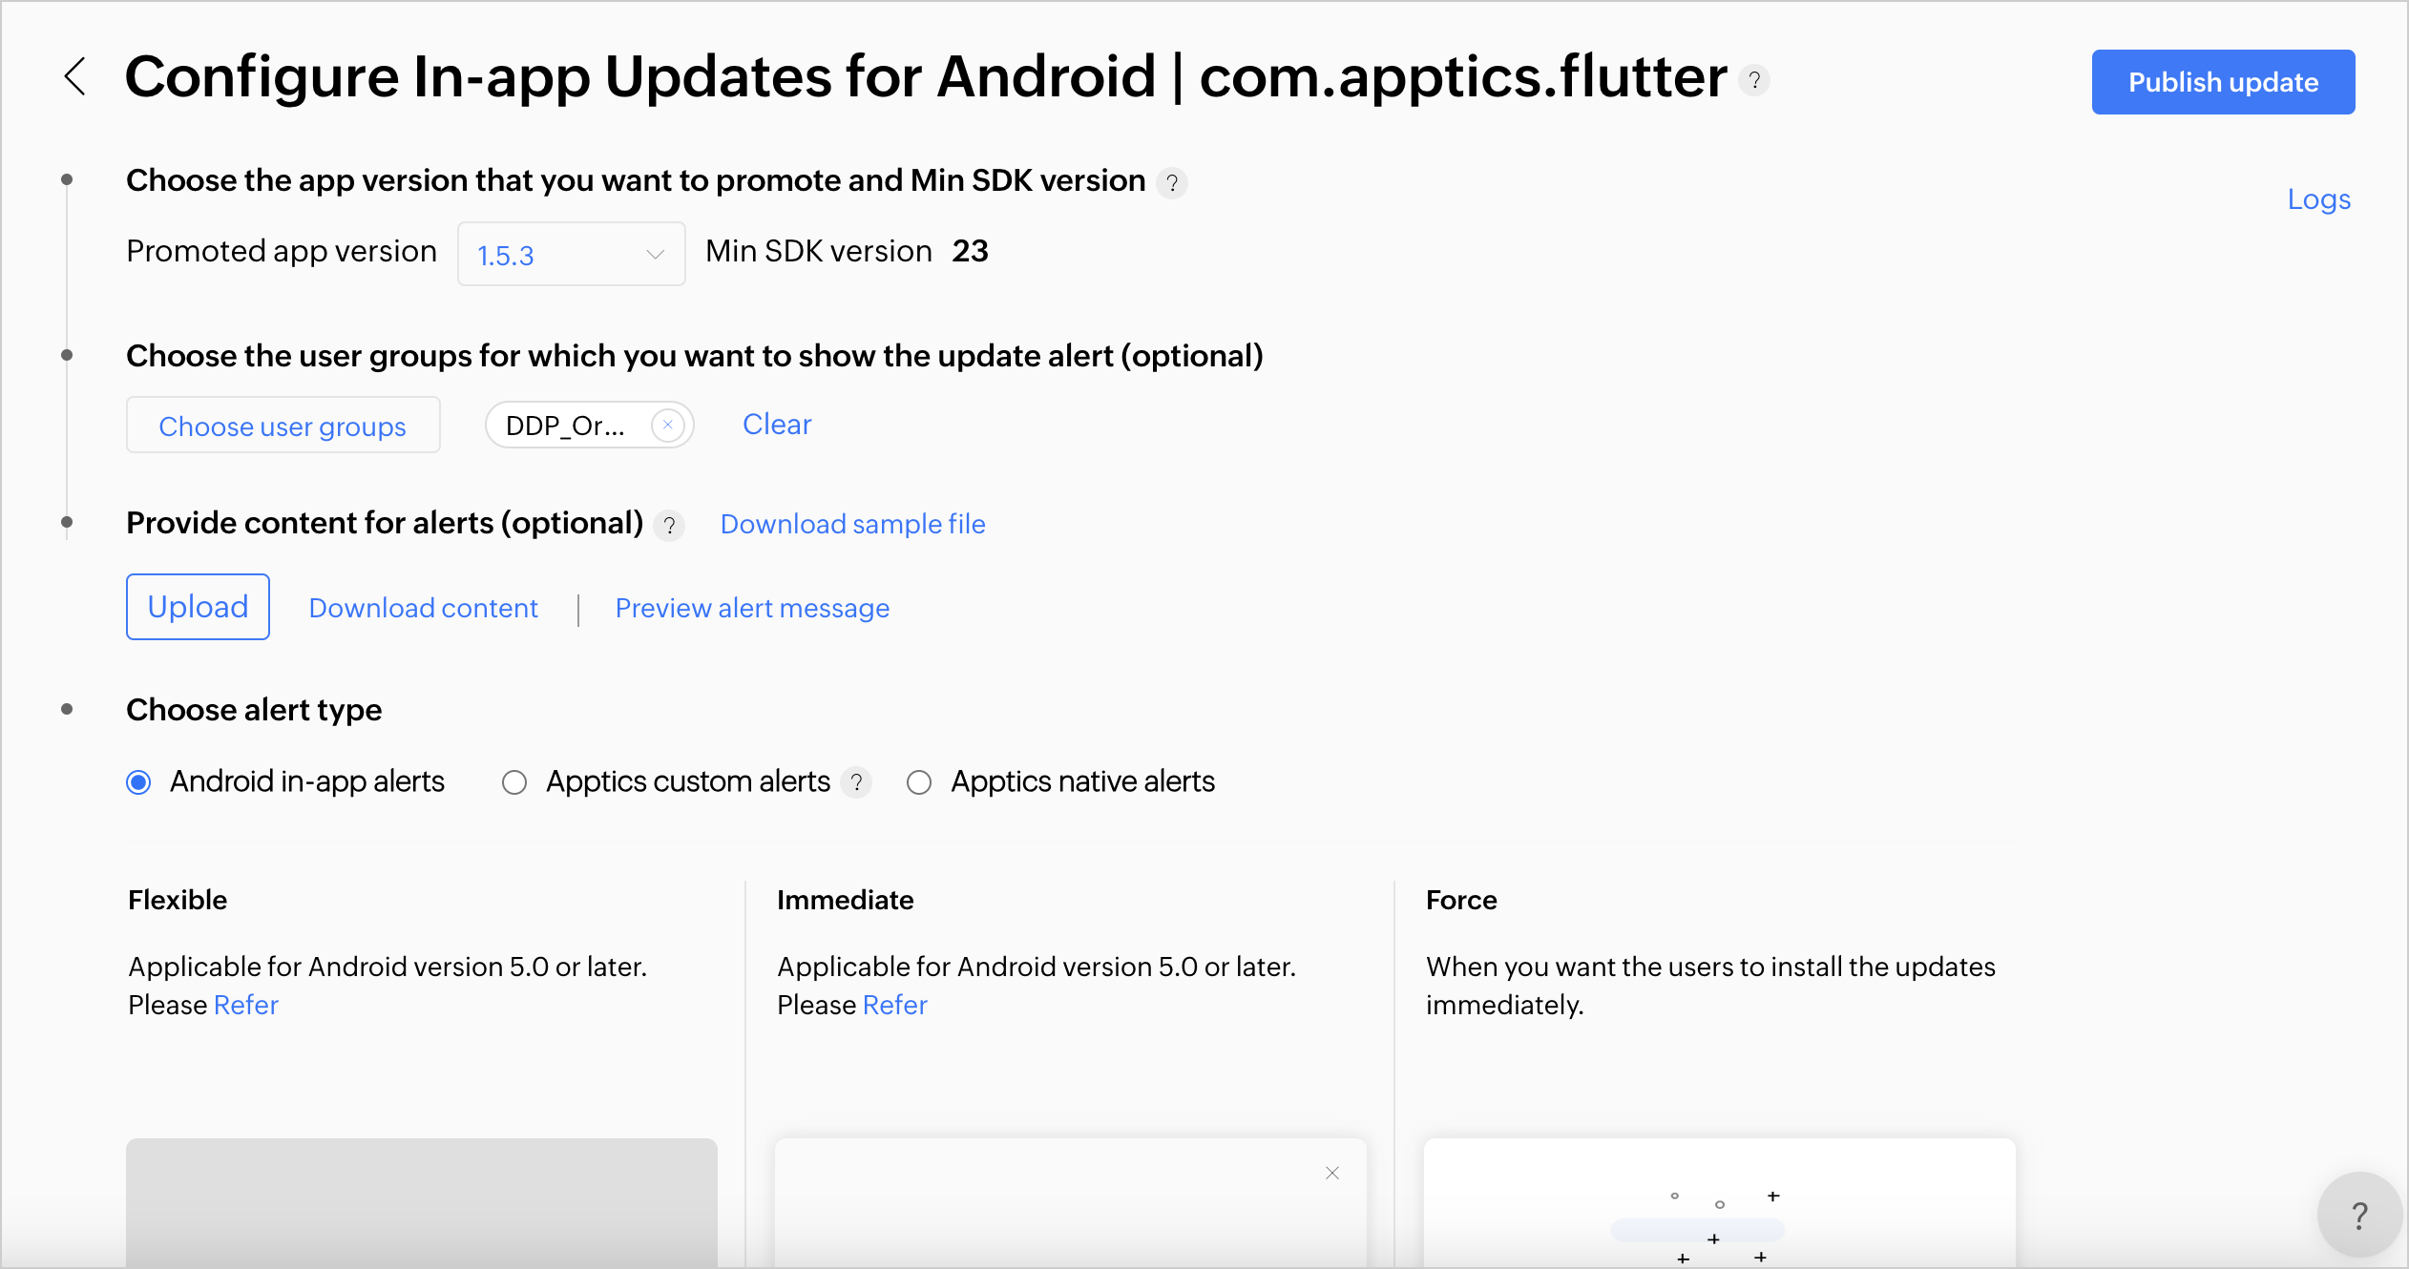The width and height of the screenshot is (2409, 1269).
Task: Select Android in-app alerts radio button
Action: 139,783
